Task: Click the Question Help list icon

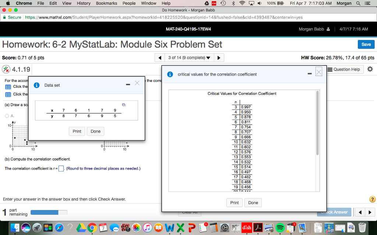Action: tap(330, 69)
